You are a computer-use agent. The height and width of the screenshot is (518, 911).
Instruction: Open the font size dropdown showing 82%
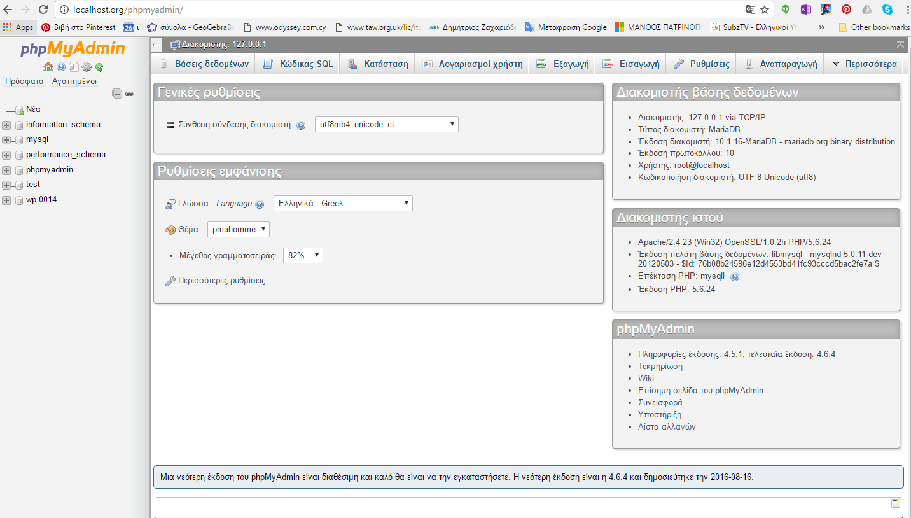pyautogui.click(x=303, y=256)
